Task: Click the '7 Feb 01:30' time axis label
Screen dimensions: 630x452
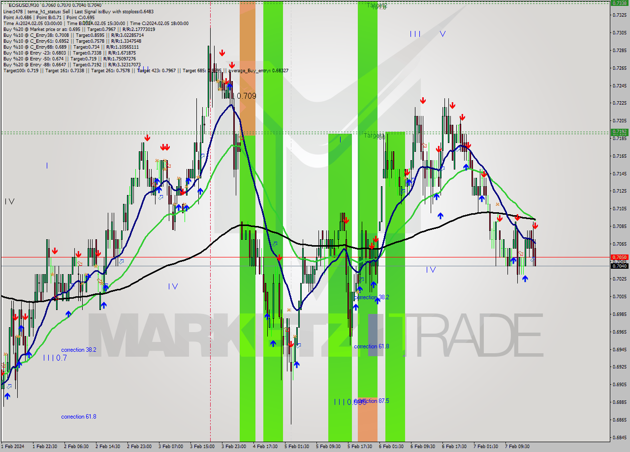Action: coord(486,447)
